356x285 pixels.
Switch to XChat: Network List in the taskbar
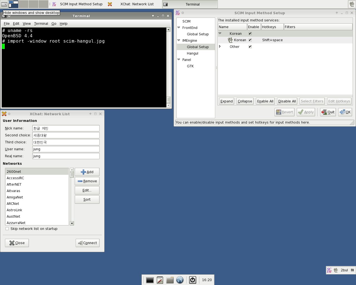134,4
